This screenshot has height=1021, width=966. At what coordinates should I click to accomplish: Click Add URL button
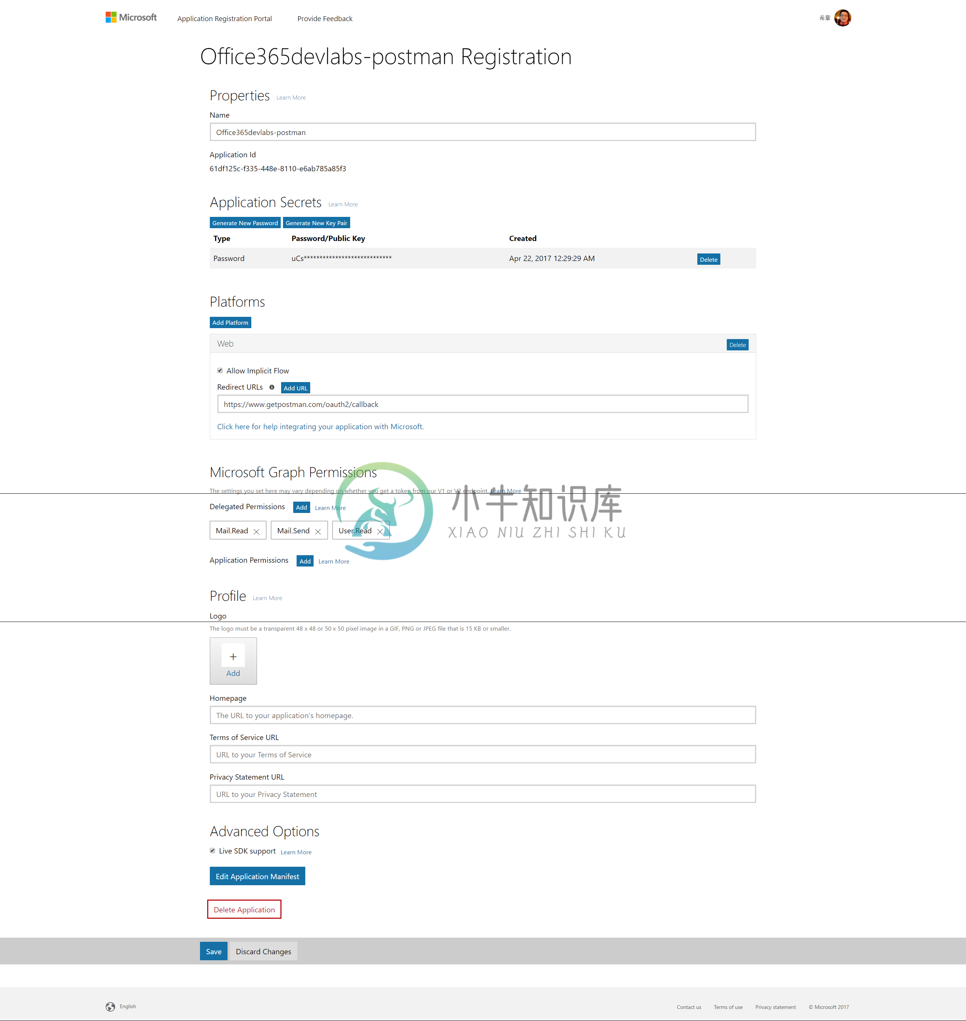pos(295,388)
